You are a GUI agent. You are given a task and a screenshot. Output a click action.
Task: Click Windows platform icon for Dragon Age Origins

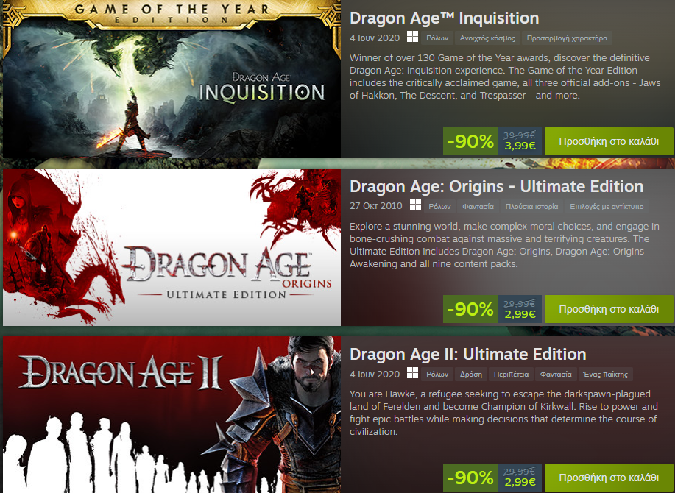(415, 205)
